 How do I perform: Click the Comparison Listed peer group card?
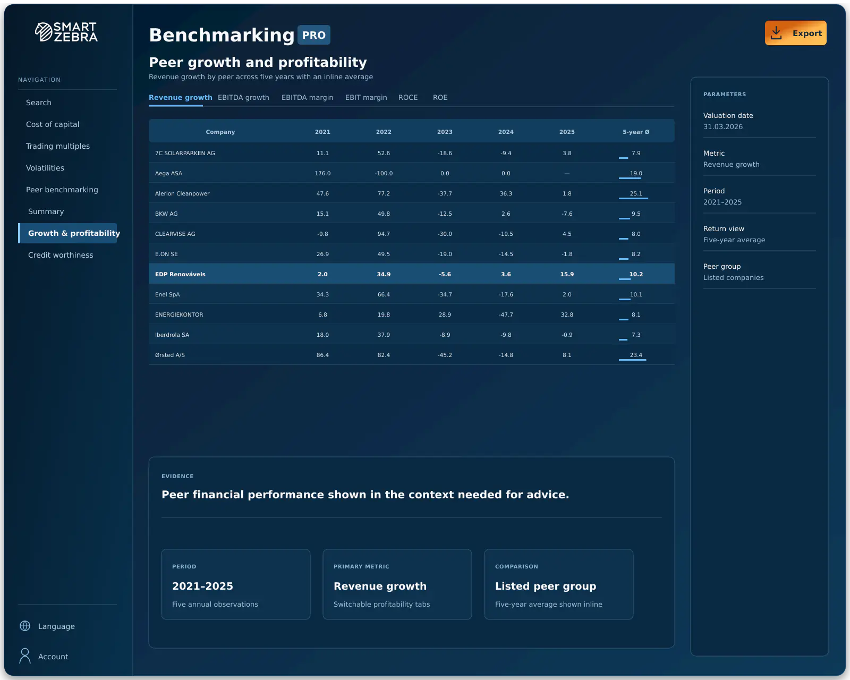tap(559, 584)
